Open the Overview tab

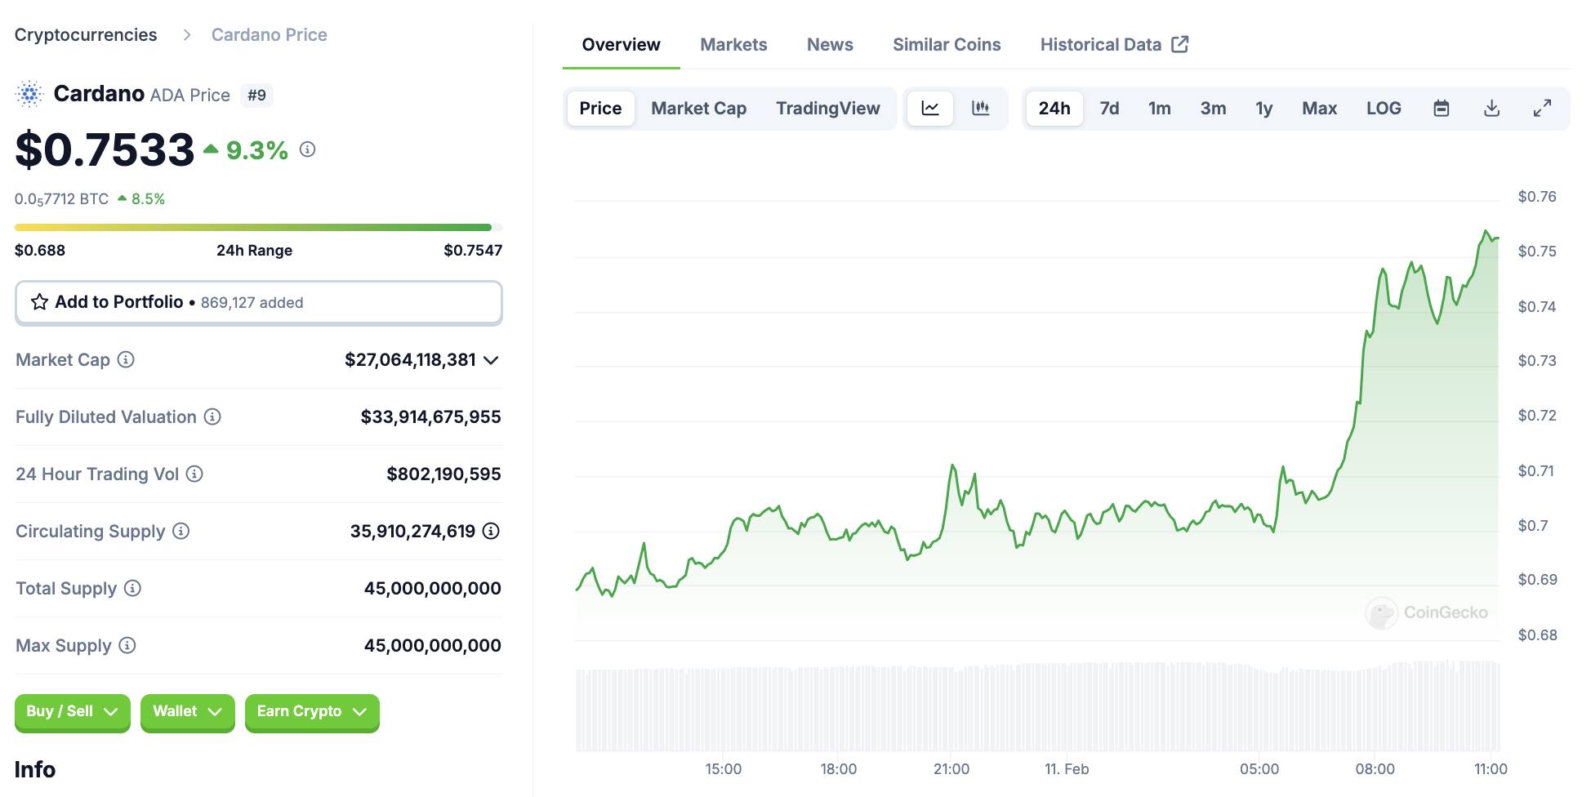click(x=621, y=44)
